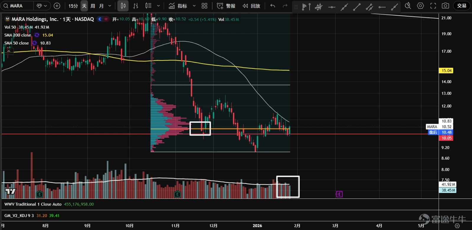Open the diamond premium dropdown
The height and width of the screenshot is (230, 472).
42,6
